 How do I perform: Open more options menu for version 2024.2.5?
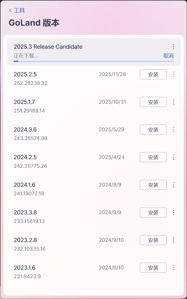174,157
